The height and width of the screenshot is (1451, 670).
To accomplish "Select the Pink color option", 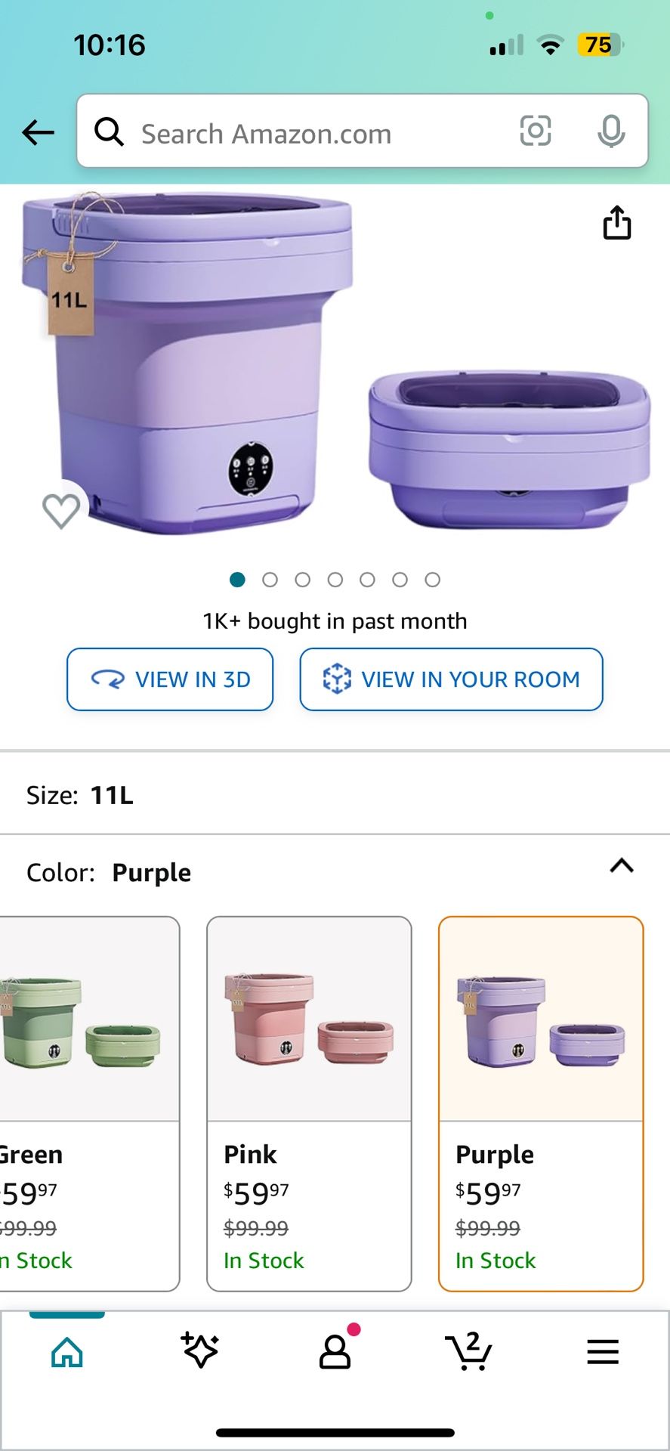I will point(309,1103).
